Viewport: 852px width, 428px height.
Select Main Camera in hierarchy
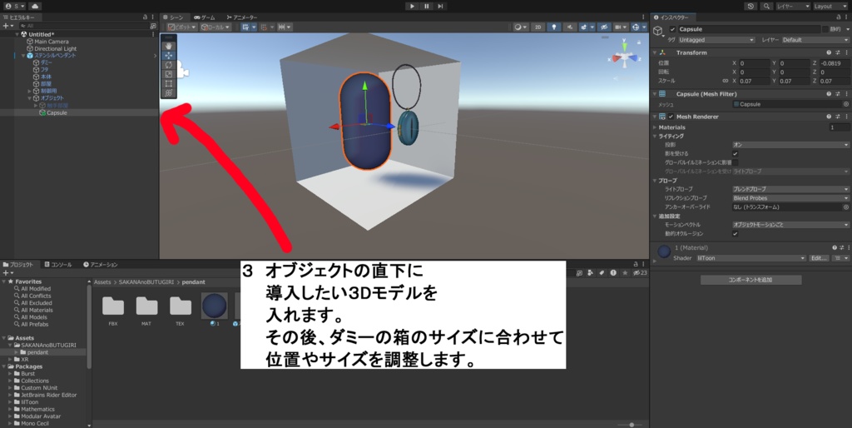[x=51, y=42]
